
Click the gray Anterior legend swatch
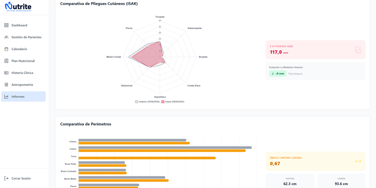[137, 102]
